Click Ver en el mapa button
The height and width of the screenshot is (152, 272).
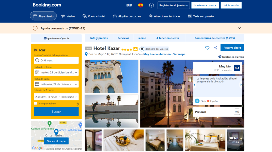tap(56, 141)
